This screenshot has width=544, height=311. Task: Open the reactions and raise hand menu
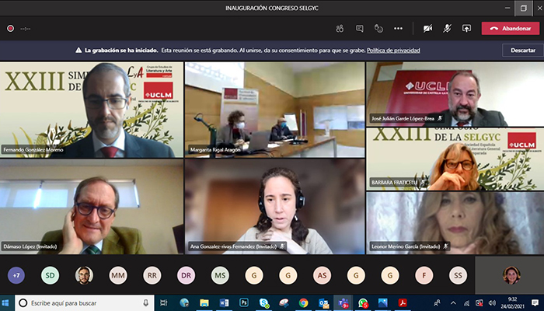click(x=379, y=28)
